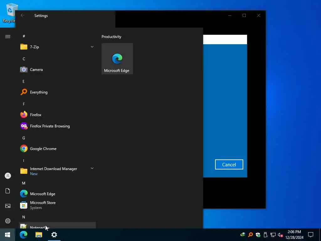Screen dimensions: 321x241
Task: Open the 7-Zip folder in app list
Action: pos(57,47)
